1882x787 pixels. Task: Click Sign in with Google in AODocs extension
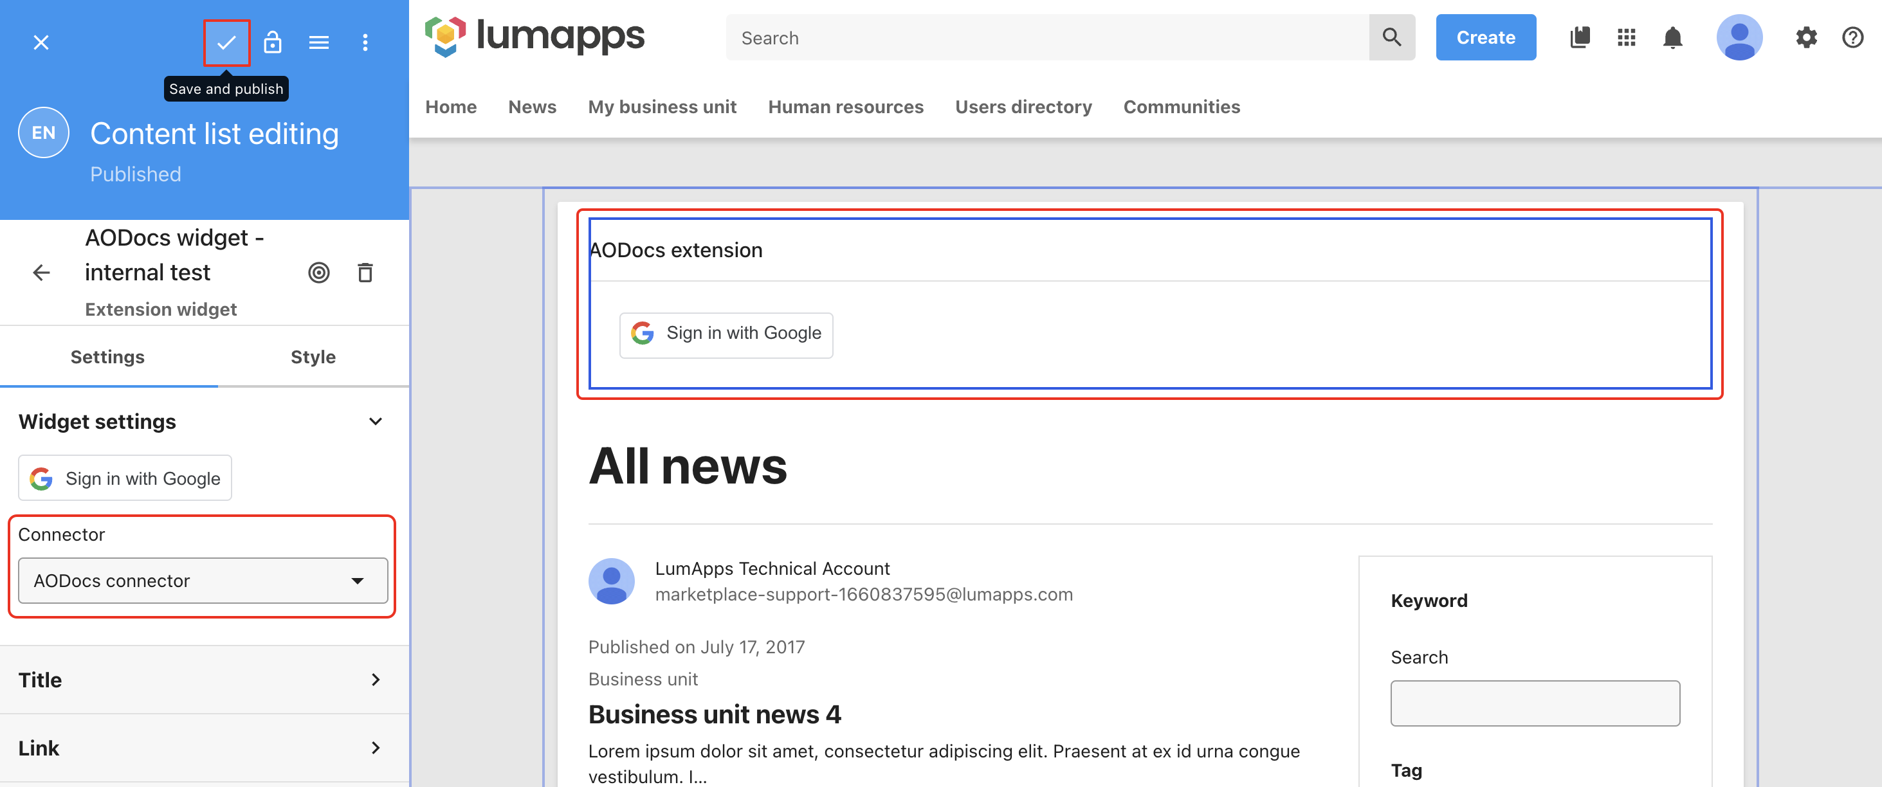coord(726,335)
